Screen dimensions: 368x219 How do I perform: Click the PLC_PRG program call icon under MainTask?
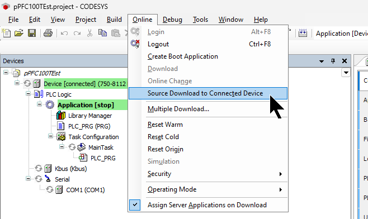tap(83, 158)
